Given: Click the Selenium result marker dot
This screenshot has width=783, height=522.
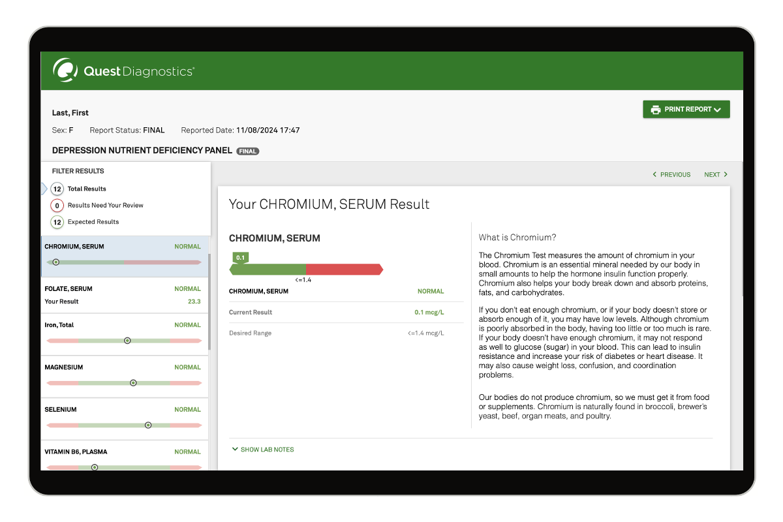Looking at the screenshot, I should pos(148,425).
